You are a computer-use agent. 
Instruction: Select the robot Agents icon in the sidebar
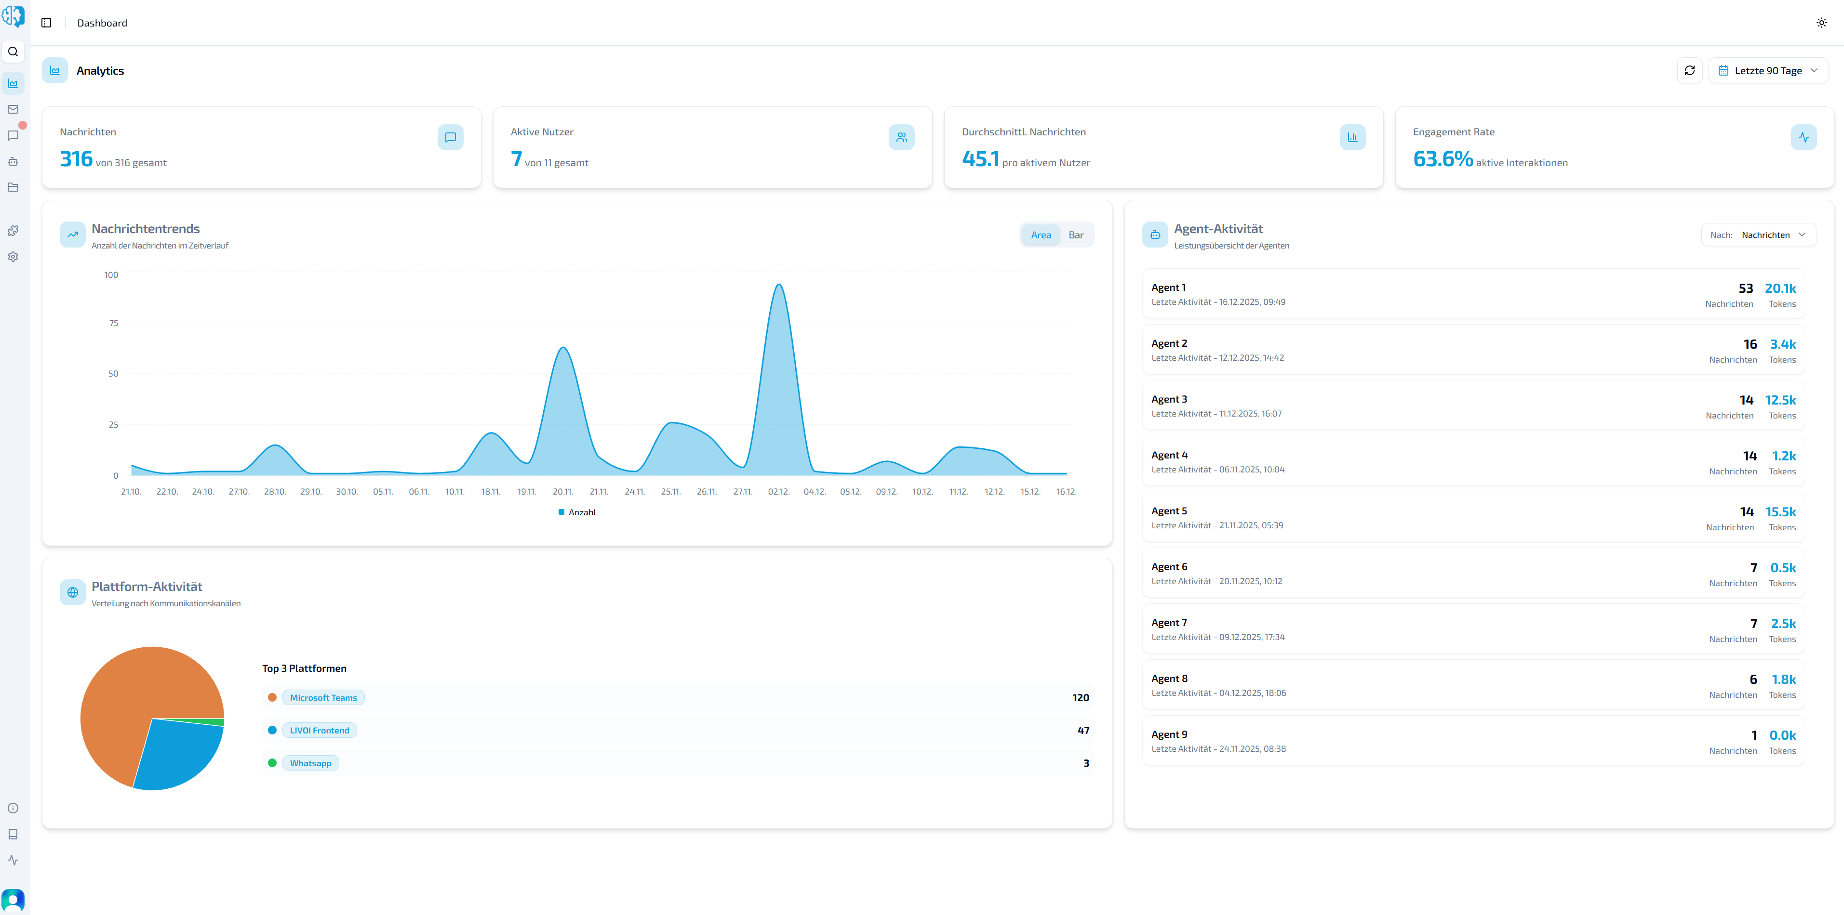pyautogui.click(x=13, y=161)
